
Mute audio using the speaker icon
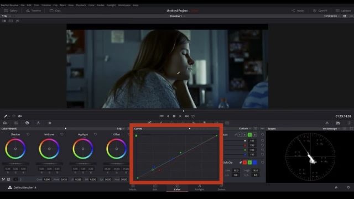point(20,116)
